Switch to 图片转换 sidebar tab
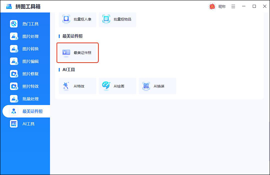The height and width of the screenshot is (175, 270). pos(25,49)
